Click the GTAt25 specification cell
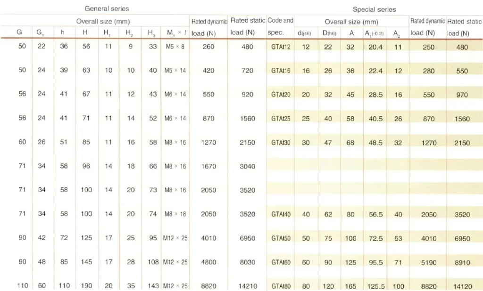 tap(281, 119)
